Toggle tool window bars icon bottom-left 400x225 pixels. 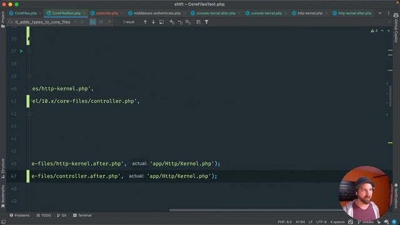pyautogui.click(x=3, y=222)
